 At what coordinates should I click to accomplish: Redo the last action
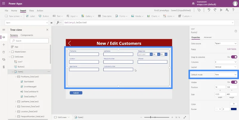click(215, 10)
